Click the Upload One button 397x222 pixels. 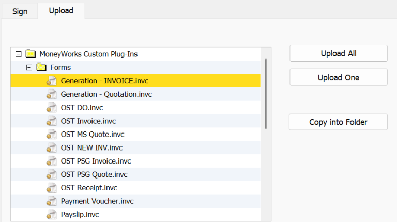(x=339, y=77)
